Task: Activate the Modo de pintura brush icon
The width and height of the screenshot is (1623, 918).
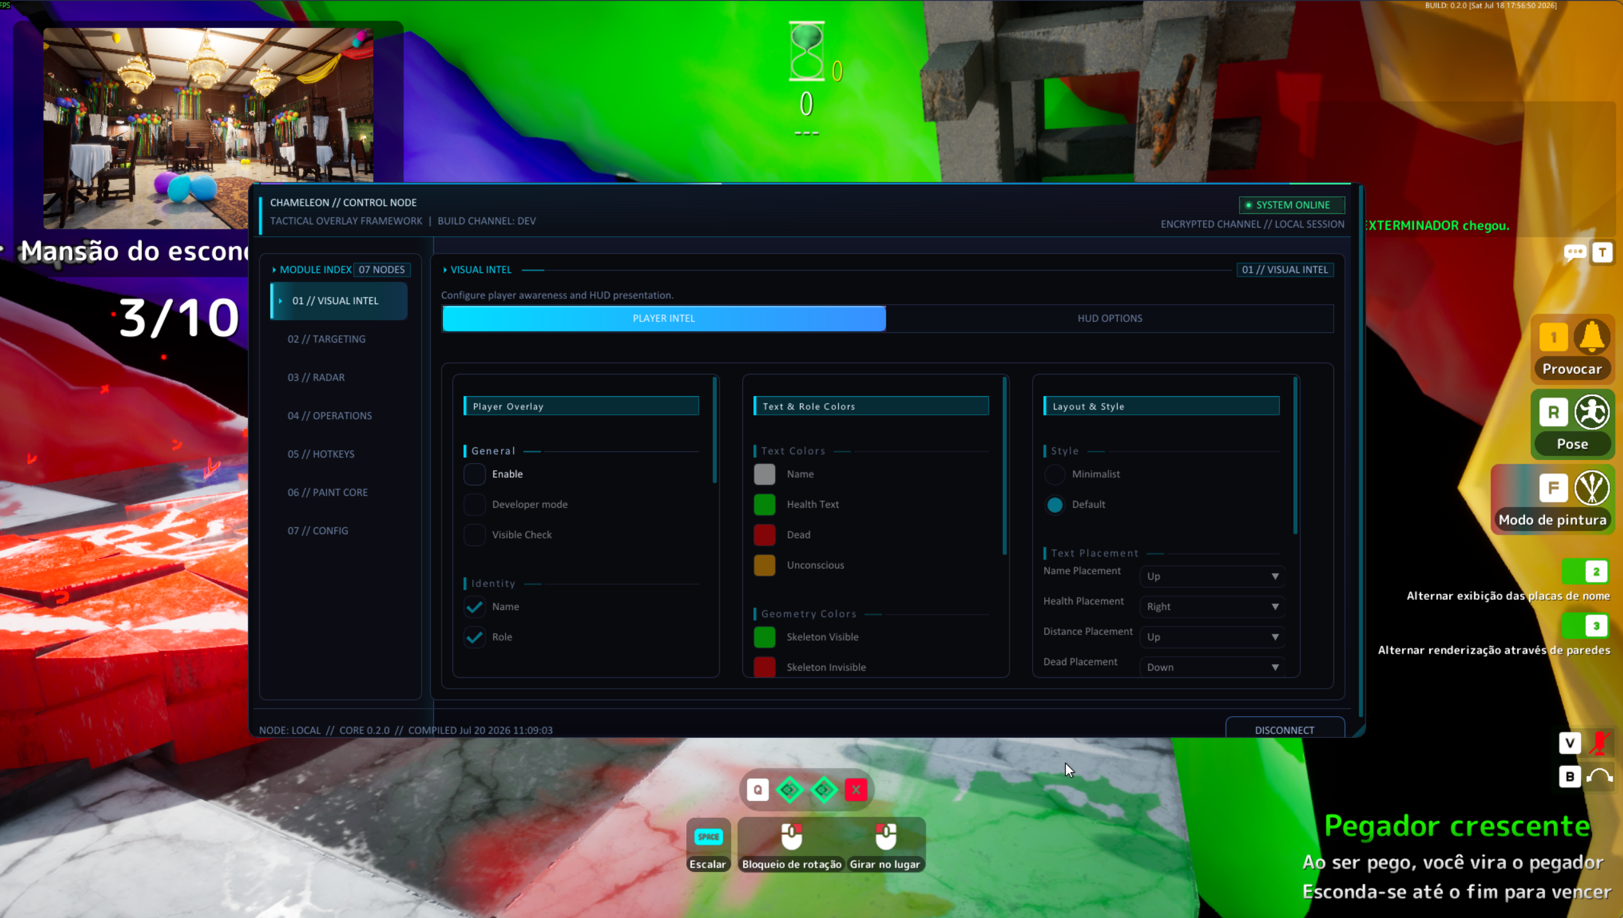Action: pyautogui.click(x=1592, y=488)
